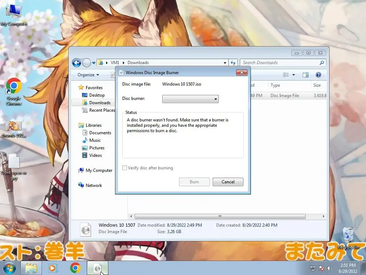
Task: Click the scrollbar right arrow
Action: pos(323,217)
